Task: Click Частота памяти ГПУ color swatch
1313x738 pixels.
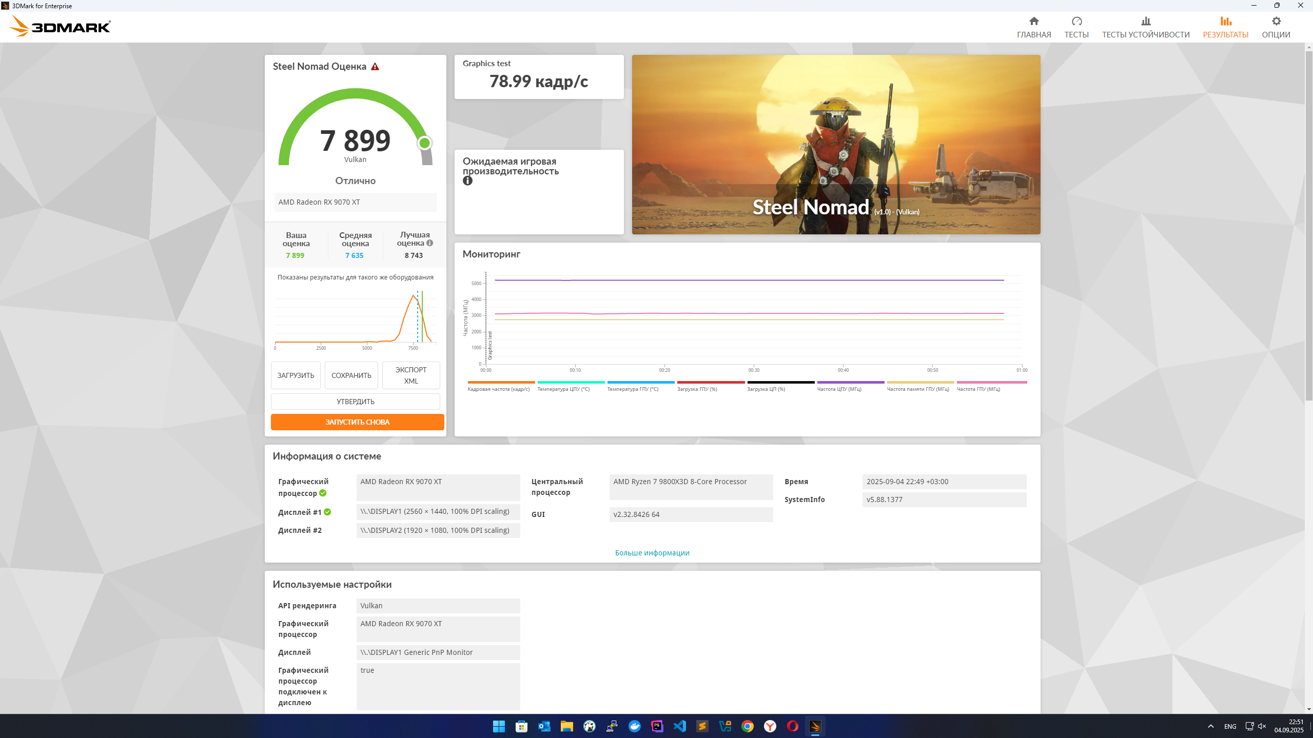Action: 920,382
